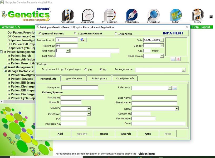Click the Occupation input field
Screen dimensions: 215x158
coord(80,88)
